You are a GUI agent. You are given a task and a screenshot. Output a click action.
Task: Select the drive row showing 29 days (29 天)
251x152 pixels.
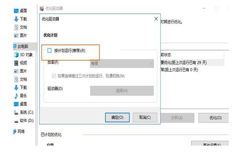click(x=192, y=63)
